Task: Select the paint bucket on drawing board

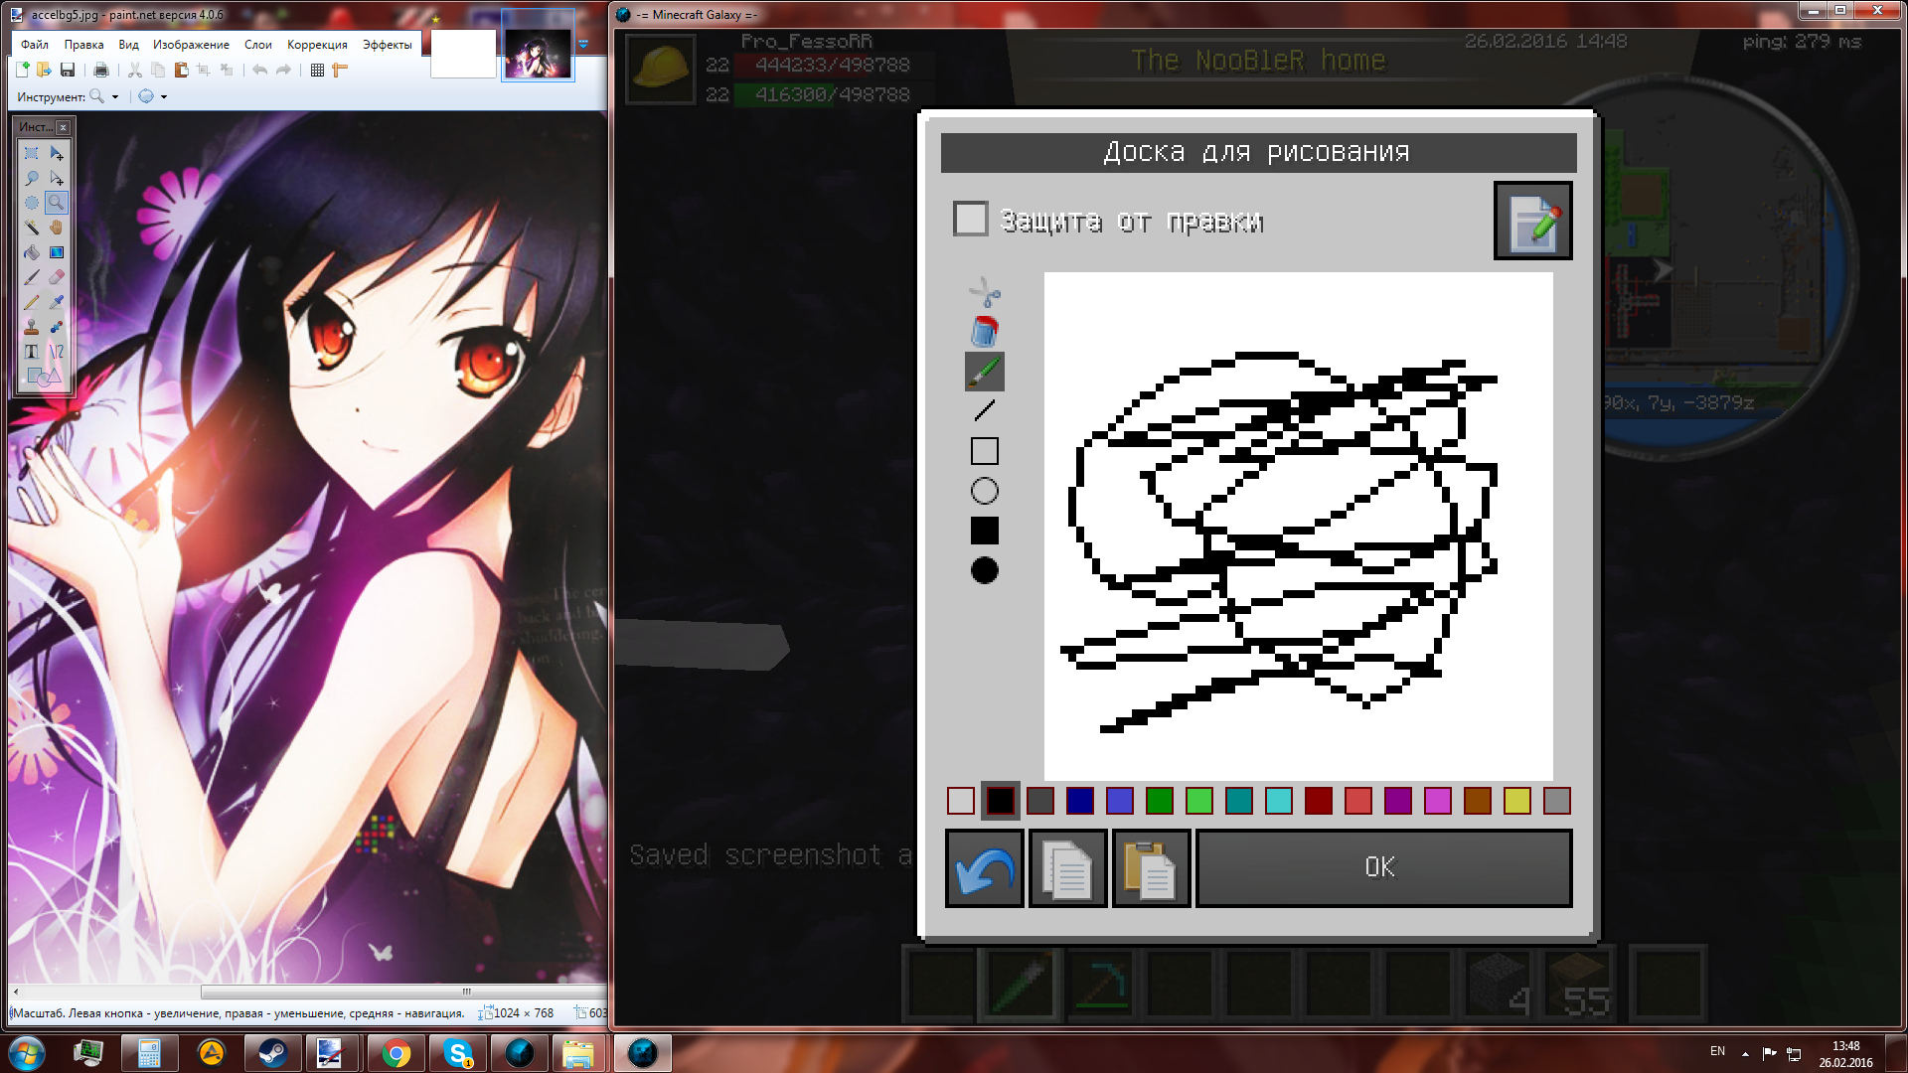Action: tap(984, 331)
